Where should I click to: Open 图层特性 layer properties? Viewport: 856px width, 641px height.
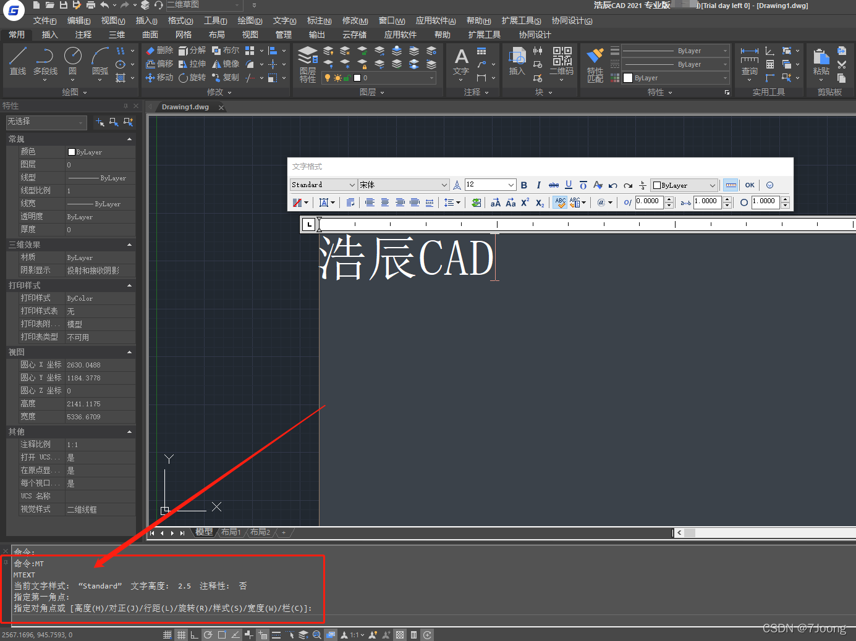[x=308, y=64]
